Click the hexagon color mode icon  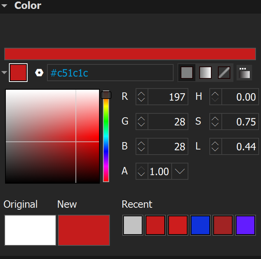coord(39,73)
